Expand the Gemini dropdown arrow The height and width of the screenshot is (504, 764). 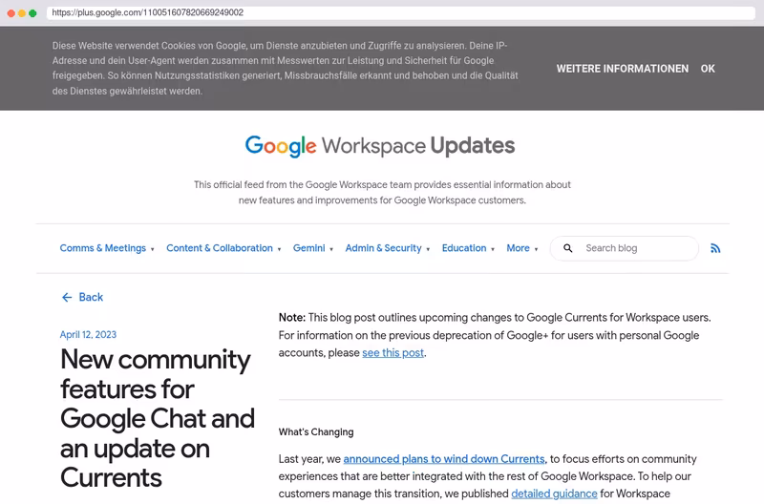(x=331, y=249)
